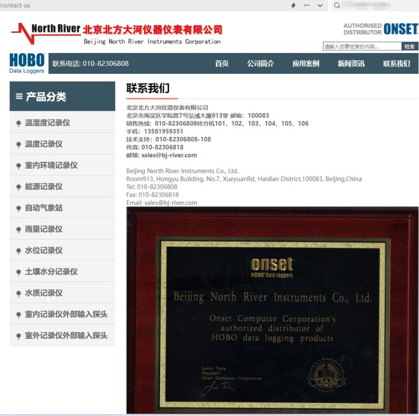Click the magnifier icon in browser search box
Screen dimensions: 419x416
point(337,6)
